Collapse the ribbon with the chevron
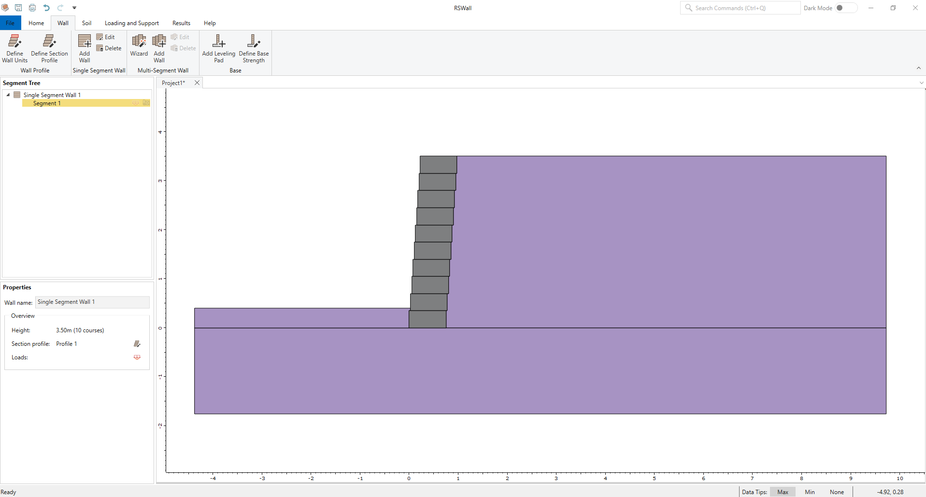The image size is (926, 497). pos(919,68)
